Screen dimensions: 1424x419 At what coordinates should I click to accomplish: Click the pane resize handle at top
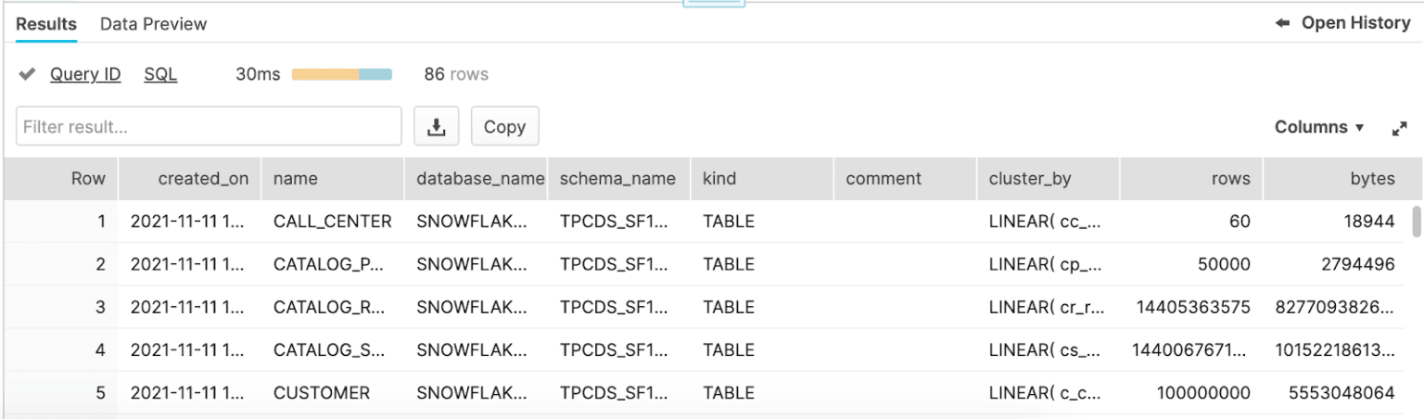pyautogui.click(x=713, y=3)
